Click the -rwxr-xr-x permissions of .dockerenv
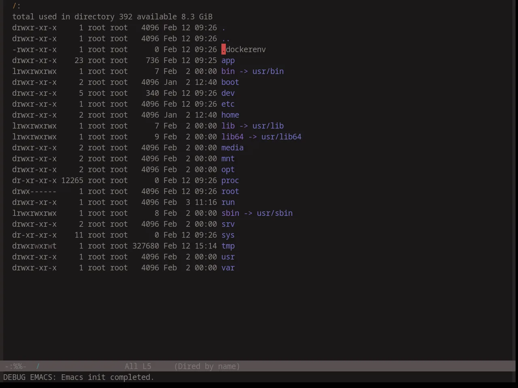 click(x=34, y=49)
